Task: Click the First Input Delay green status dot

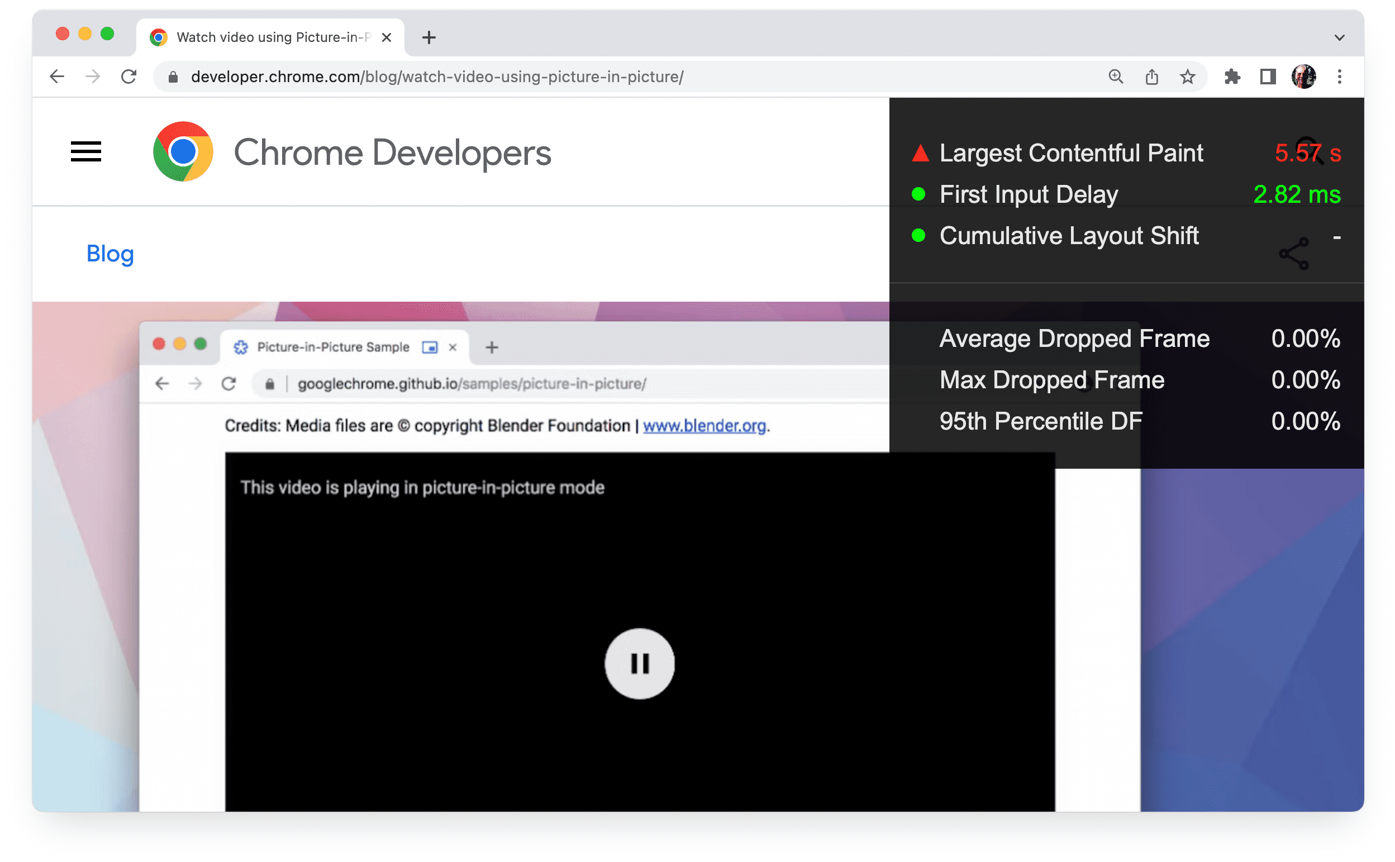Action: click(x=918, y=194)
